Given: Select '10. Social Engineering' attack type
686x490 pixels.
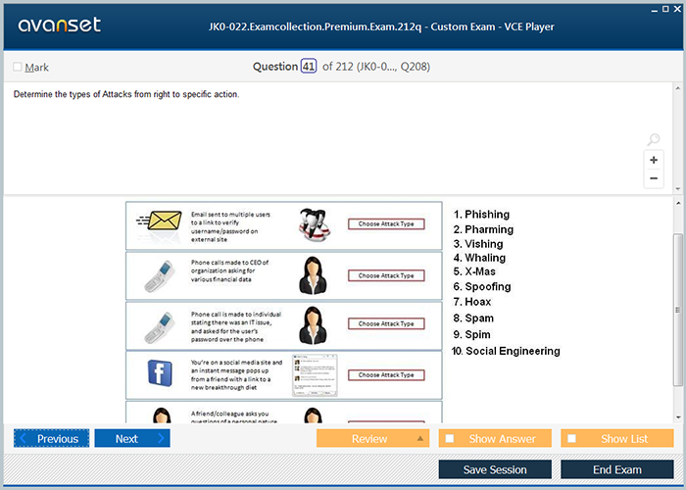Looking at the screenshot, I should (x=506, y=351).
